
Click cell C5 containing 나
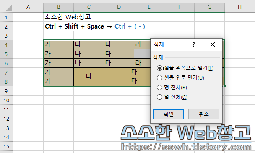tap(89, 54)
